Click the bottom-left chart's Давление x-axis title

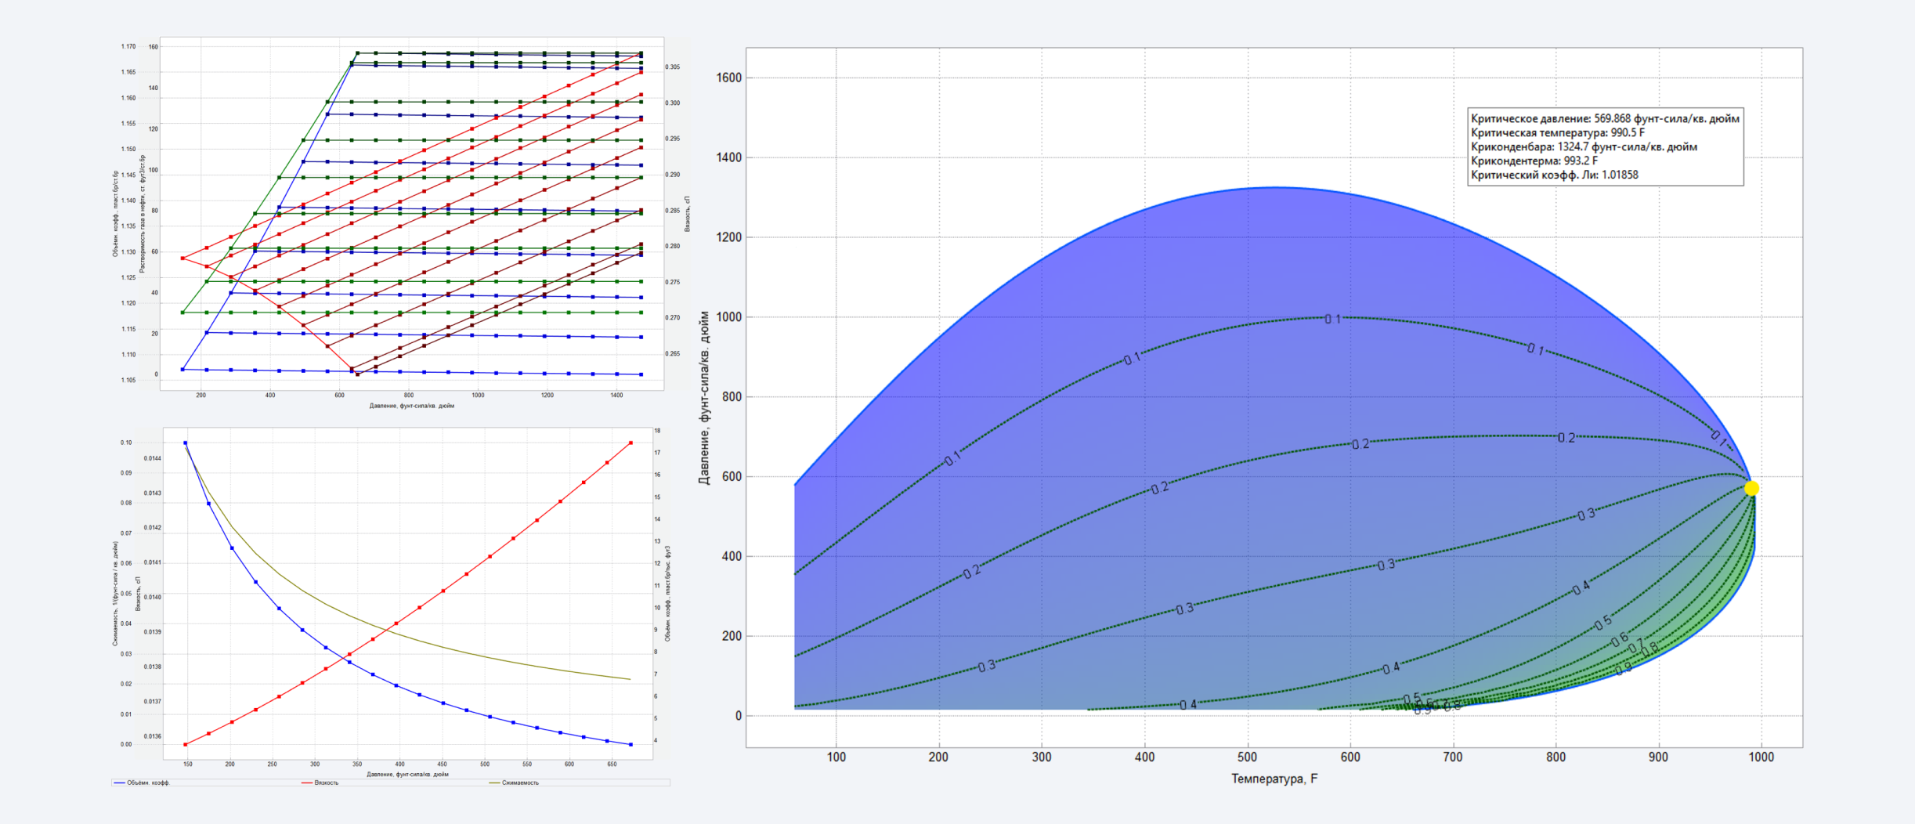click(x=407, y=774)
